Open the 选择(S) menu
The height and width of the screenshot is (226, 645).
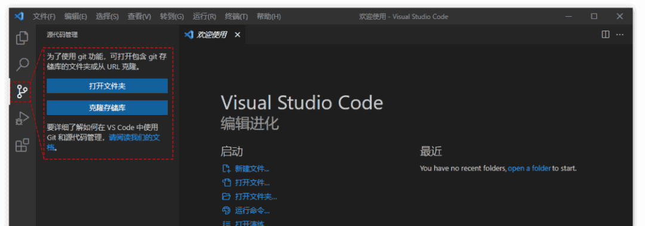tap(107, 17)
